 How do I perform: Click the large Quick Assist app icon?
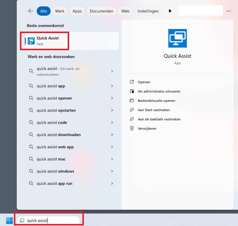tap(177, 38)
